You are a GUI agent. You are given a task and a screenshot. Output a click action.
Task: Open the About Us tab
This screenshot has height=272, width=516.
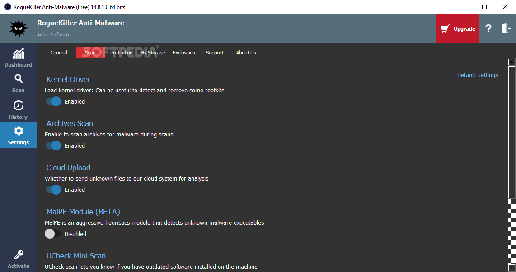(x=246, y=53)
